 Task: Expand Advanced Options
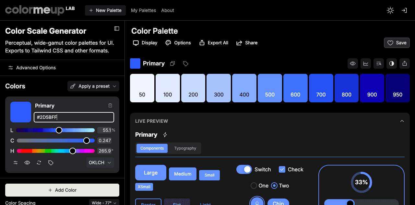pyautogui.click(x=32, y=68)
